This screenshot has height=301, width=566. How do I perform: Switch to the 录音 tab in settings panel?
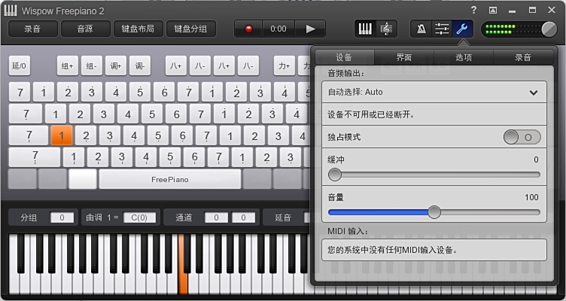click(x=523, y=57)
